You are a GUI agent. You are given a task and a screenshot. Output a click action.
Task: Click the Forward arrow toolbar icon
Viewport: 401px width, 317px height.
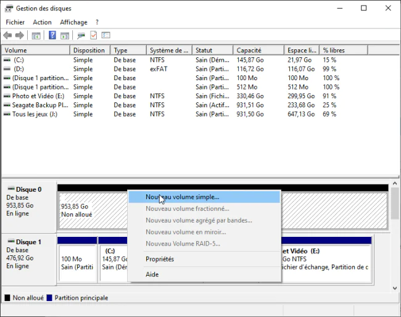coord(20,35)
